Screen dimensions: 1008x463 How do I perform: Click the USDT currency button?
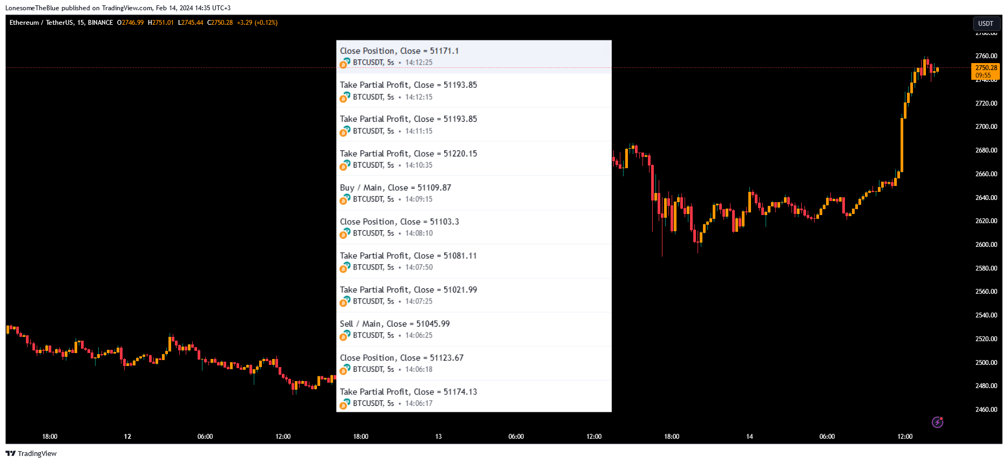click(x=986, y=24)
